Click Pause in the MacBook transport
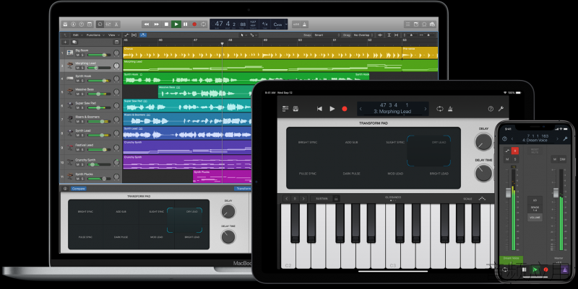Screen dimensions: 578x289 coord(186,25)
